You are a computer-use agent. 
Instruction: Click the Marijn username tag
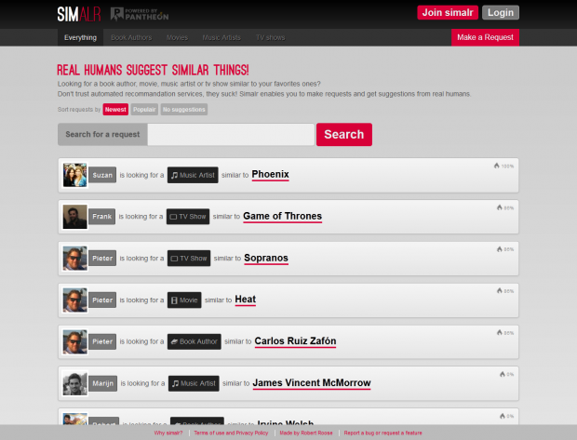[103, 383]
